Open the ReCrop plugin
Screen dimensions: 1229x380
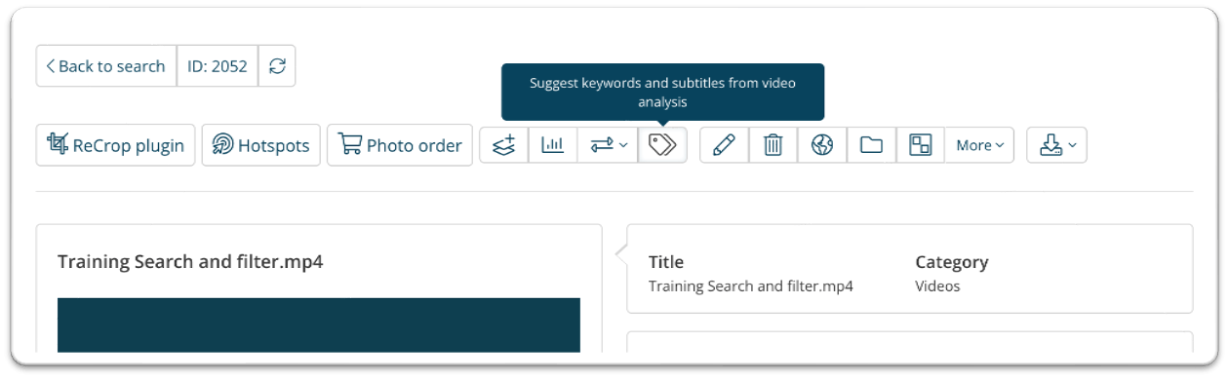pos(116,145)
